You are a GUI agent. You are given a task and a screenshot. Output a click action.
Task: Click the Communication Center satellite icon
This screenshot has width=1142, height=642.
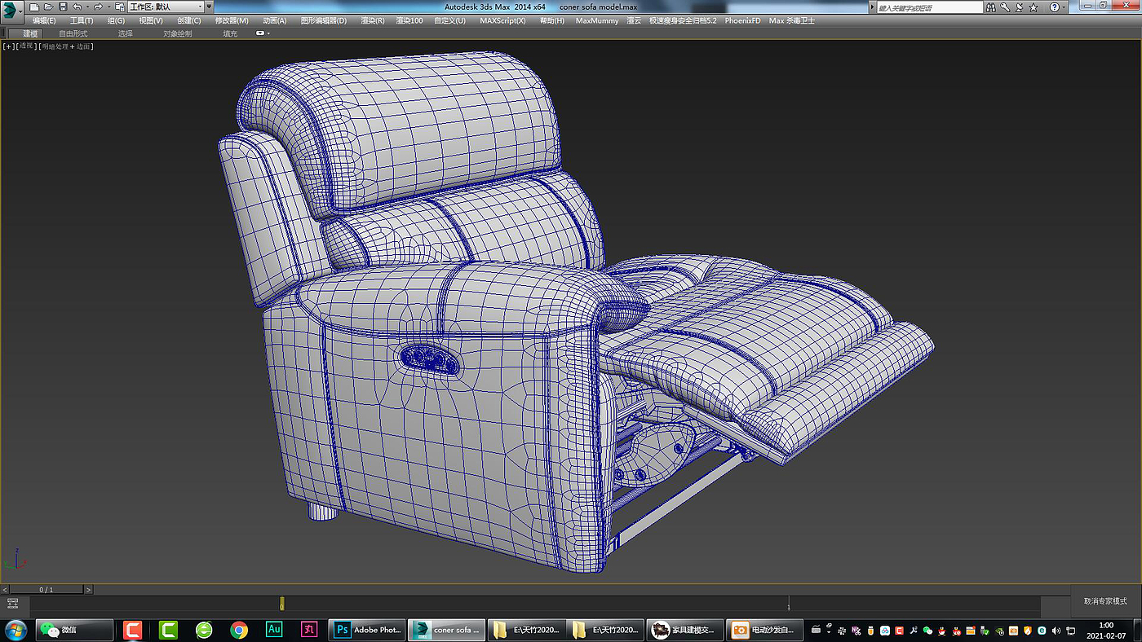(1019, 7)
